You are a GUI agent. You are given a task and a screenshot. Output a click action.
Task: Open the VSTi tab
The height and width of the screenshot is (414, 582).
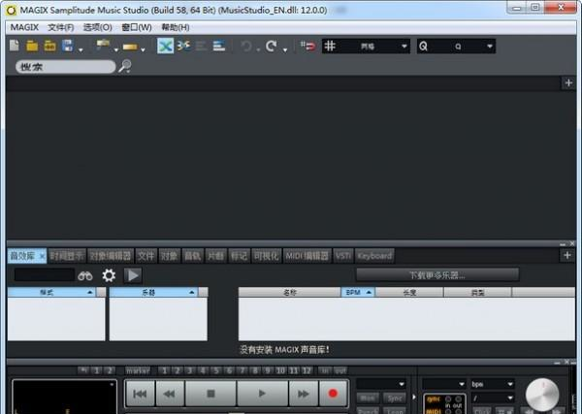[343, 256]
